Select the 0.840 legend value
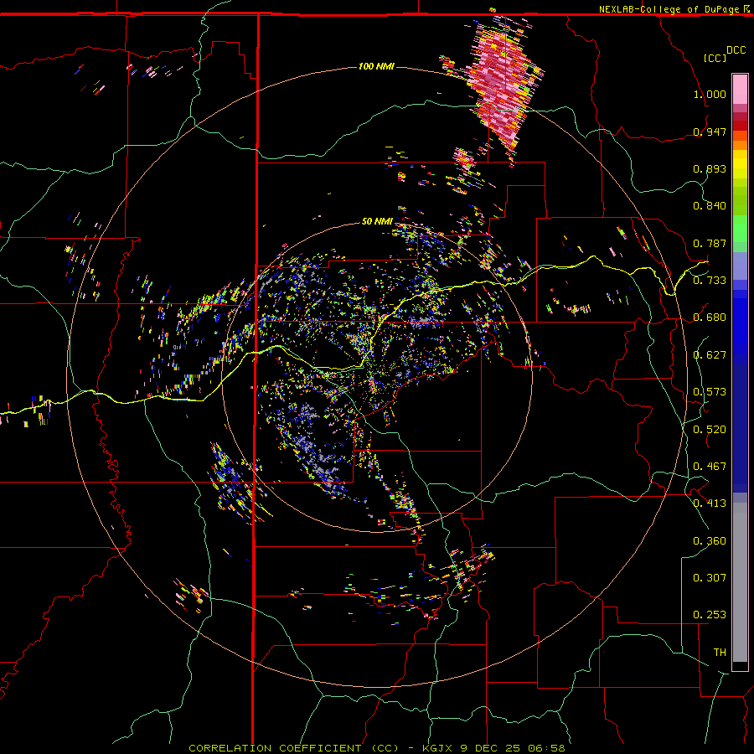This screenshot has height=754, width=754. [x=710, y=206]
